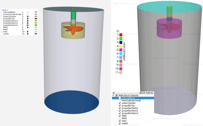Select 'outlet' row label in Case 1
The height and width of the screenshot is (126, 203).
(x=6, y=34)
